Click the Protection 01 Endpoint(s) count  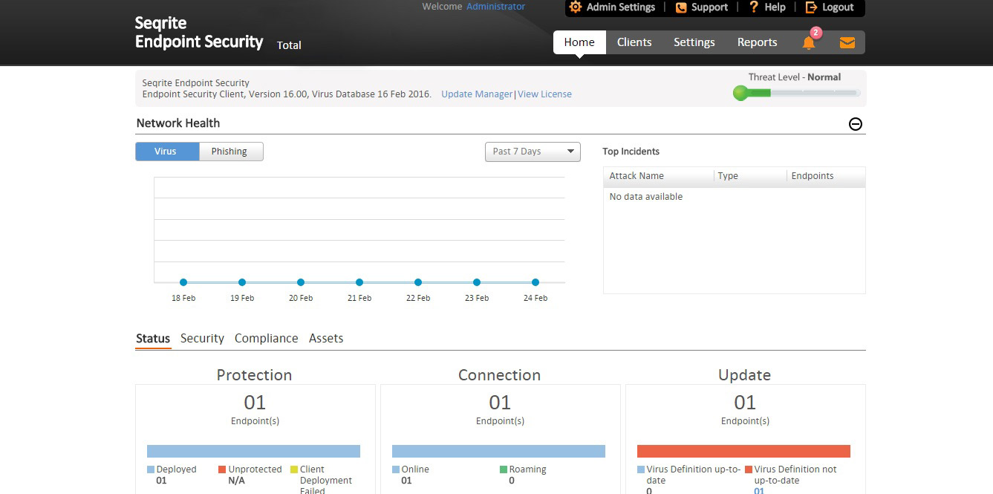(x=255, y=403)
